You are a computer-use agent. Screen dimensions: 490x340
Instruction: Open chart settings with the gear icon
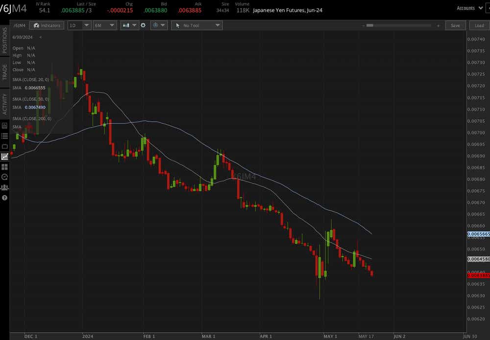[x=143, y=25]
